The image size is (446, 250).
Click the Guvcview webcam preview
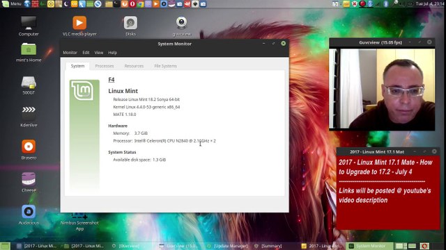[x=382, y=89]
